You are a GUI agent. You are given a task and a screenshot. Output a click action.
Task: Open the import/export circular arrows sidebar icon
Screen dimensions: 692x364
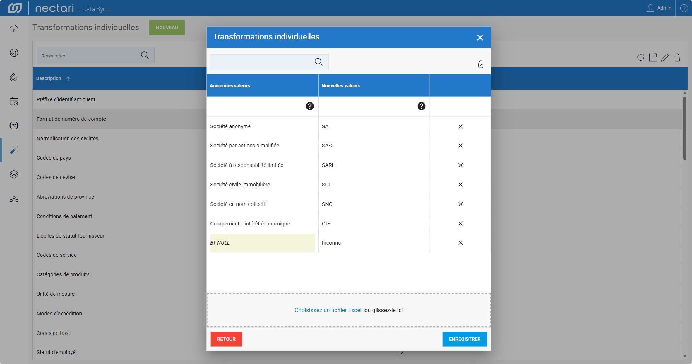coord(14,53)
